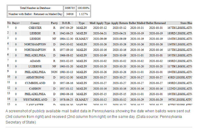Select total count 3098705 in summary table
The height and width of the screenshot is (131, 200).
click(x=70, y=8)
